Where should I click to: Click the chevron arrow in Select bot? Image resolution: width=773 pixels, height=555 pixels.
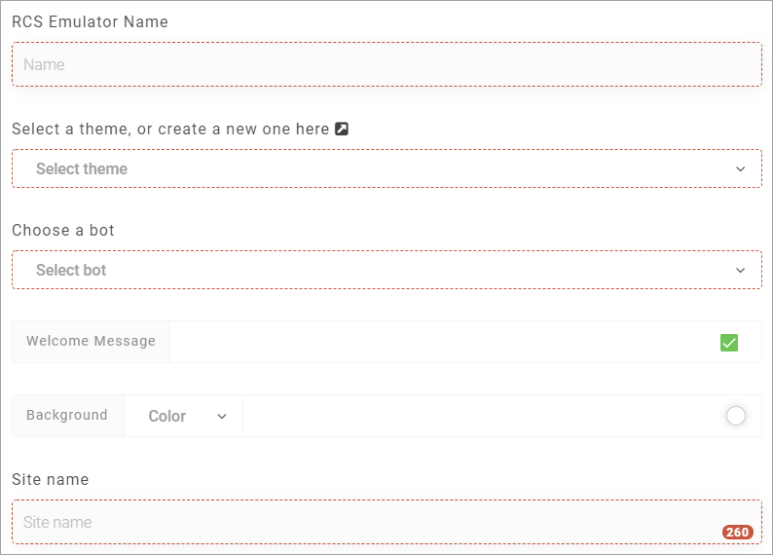coord(740,270)
